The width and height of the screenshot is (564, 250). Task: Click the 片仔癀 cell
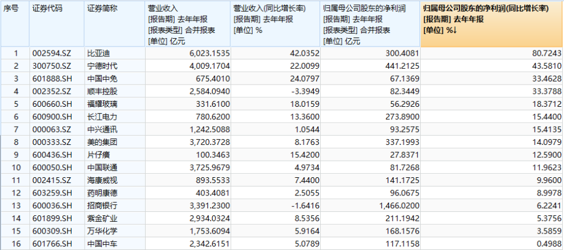coord(98,155)
